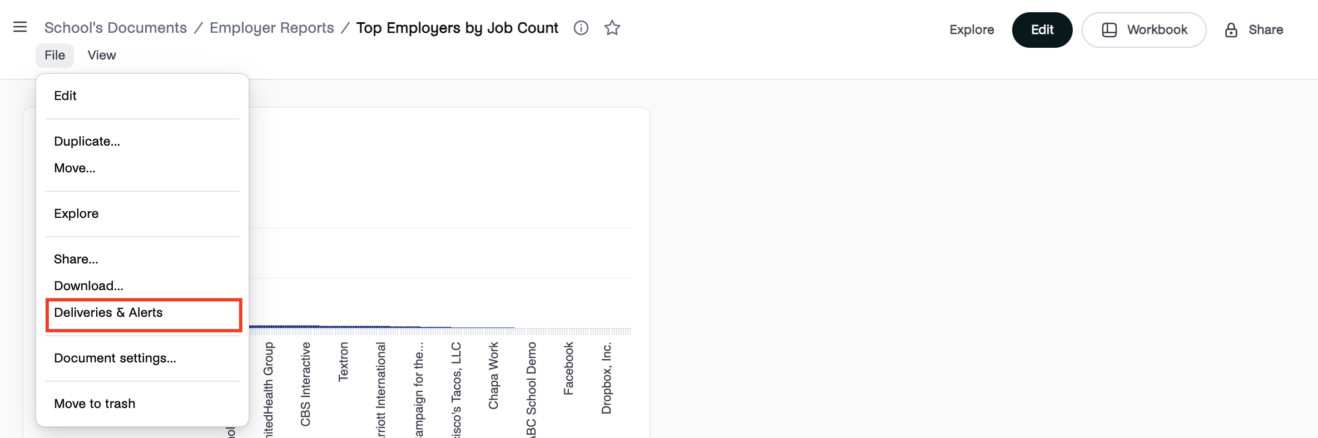Screen dimensions: 1318x438
Task: Click Explore in the top right header
Action: point(972,30)
